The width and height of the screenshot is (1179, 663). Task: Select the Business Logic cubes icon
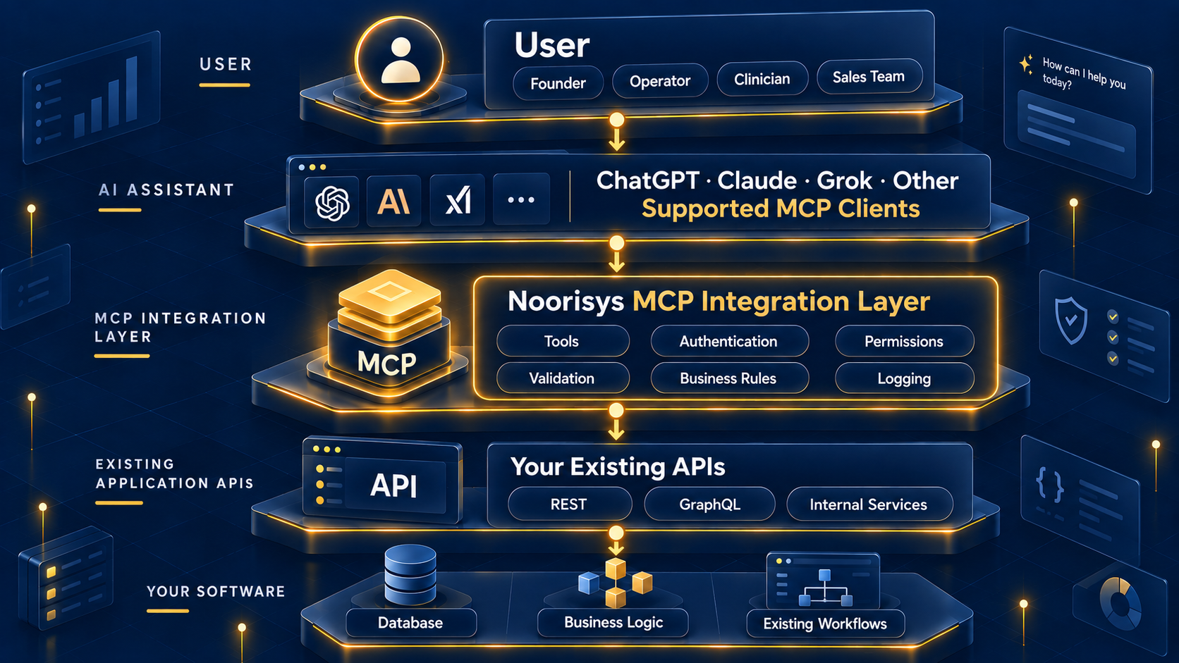[616, 583]
